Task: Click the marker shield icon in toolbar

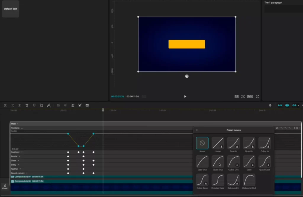Action: tap(34, 105)
